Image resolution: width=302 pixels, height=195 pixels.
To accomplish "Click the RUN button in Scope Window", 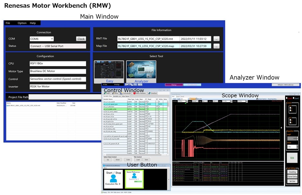I will (x=292, y=158).
